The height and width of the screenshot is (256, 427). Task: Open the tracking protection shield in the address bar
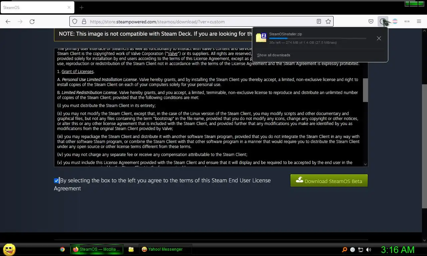click(75, 22)
